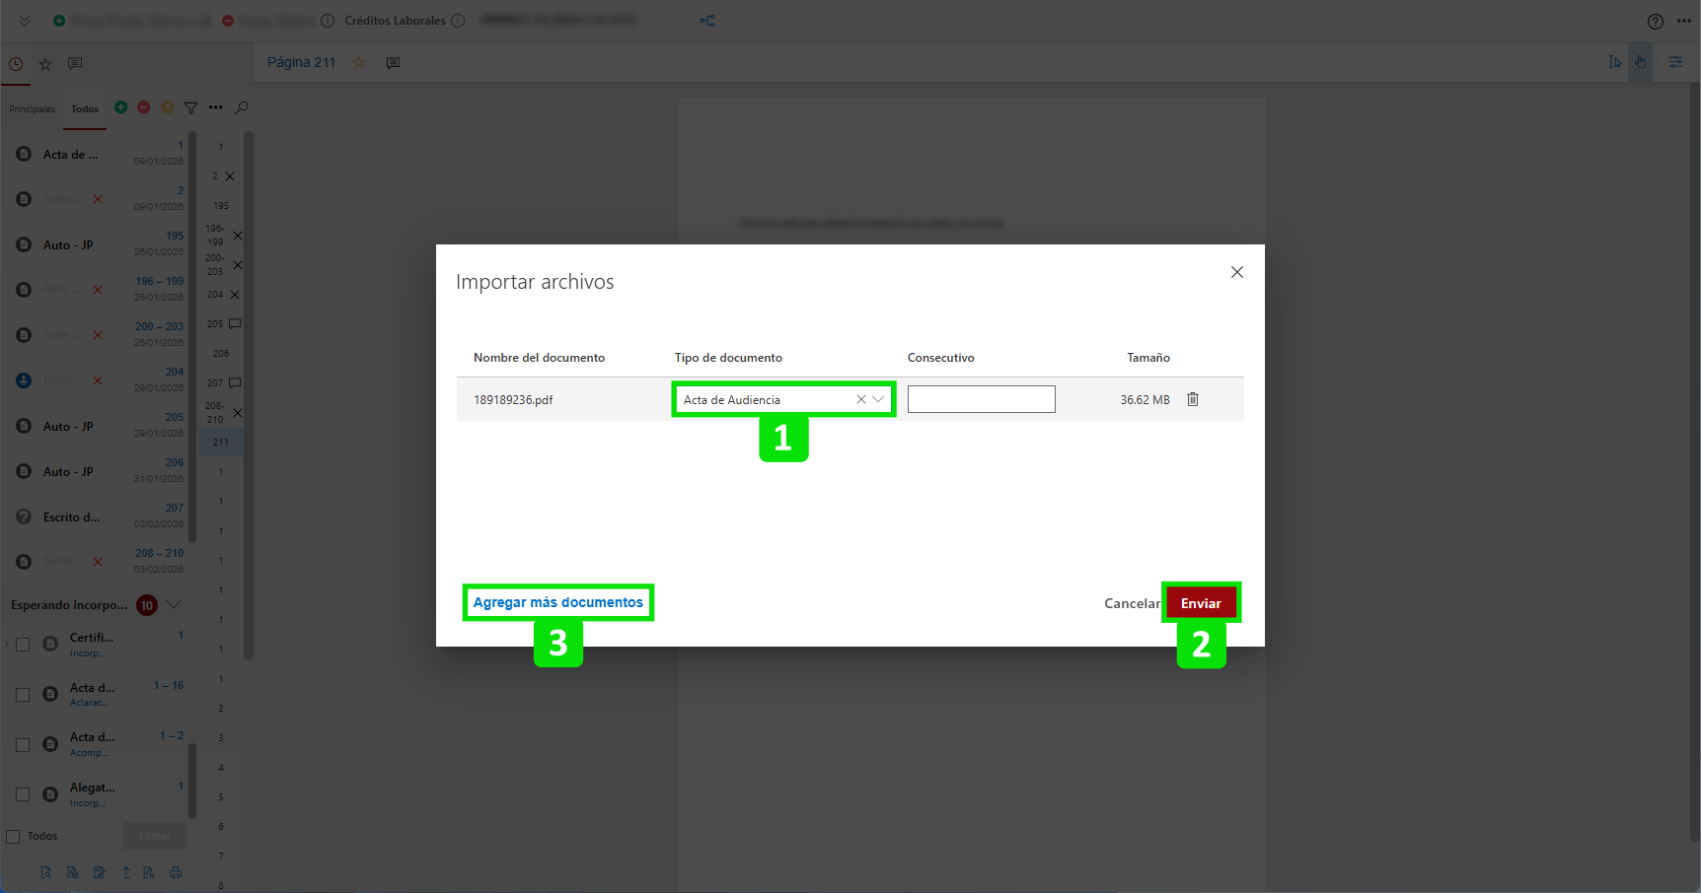Click the Agregar más documentos link
The image size is (1701, 893).
pos(557,602)
